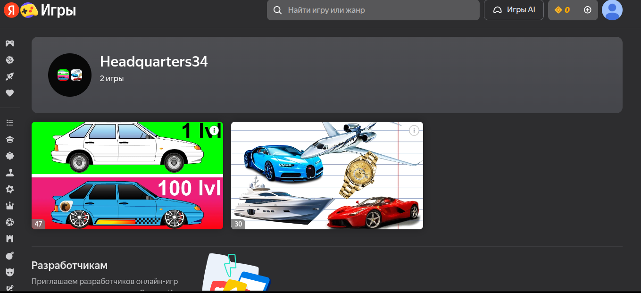641x293 pixels.
Task: Select the soccer ball sports category icon
Action: click(9, 222)
